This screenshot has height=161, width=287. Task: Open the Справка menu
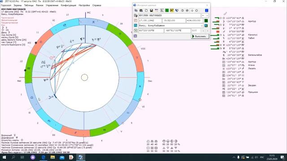(x=97, y=5)
